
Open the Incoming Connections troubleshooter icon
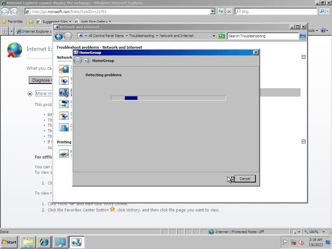coord(64,116)
